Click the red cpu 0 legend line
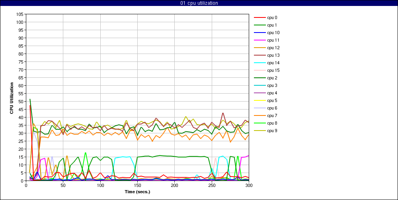This screenshot has height=200, width=398. click(259, 17)
